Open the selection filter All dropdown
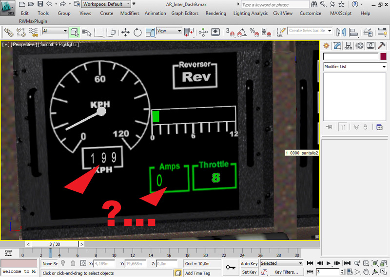Image resolution: width=390 pixels, height=277 pixels. pos(55,31)
